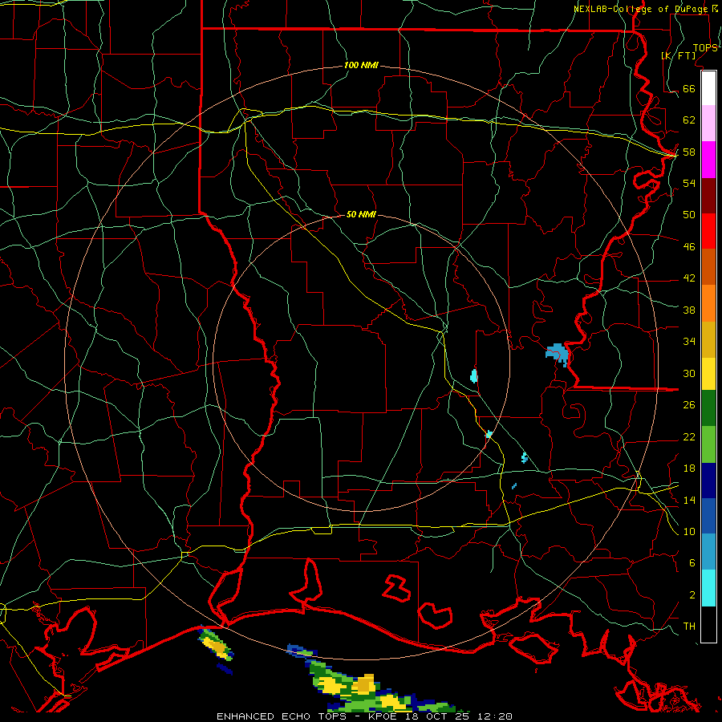Click the "TOPS" legend title
This screenshot has width=722, height=722.
705,48
